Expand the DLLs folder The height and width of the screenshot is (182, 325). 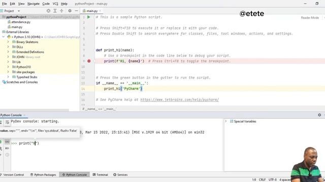point(8,47)
